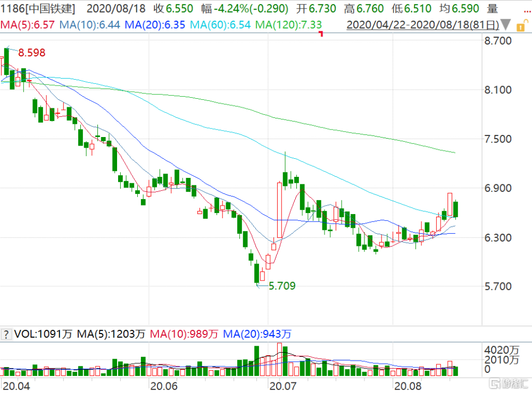Open the question mark help icon beside VOL
532x393 pixels.
(x=6, y=334)
